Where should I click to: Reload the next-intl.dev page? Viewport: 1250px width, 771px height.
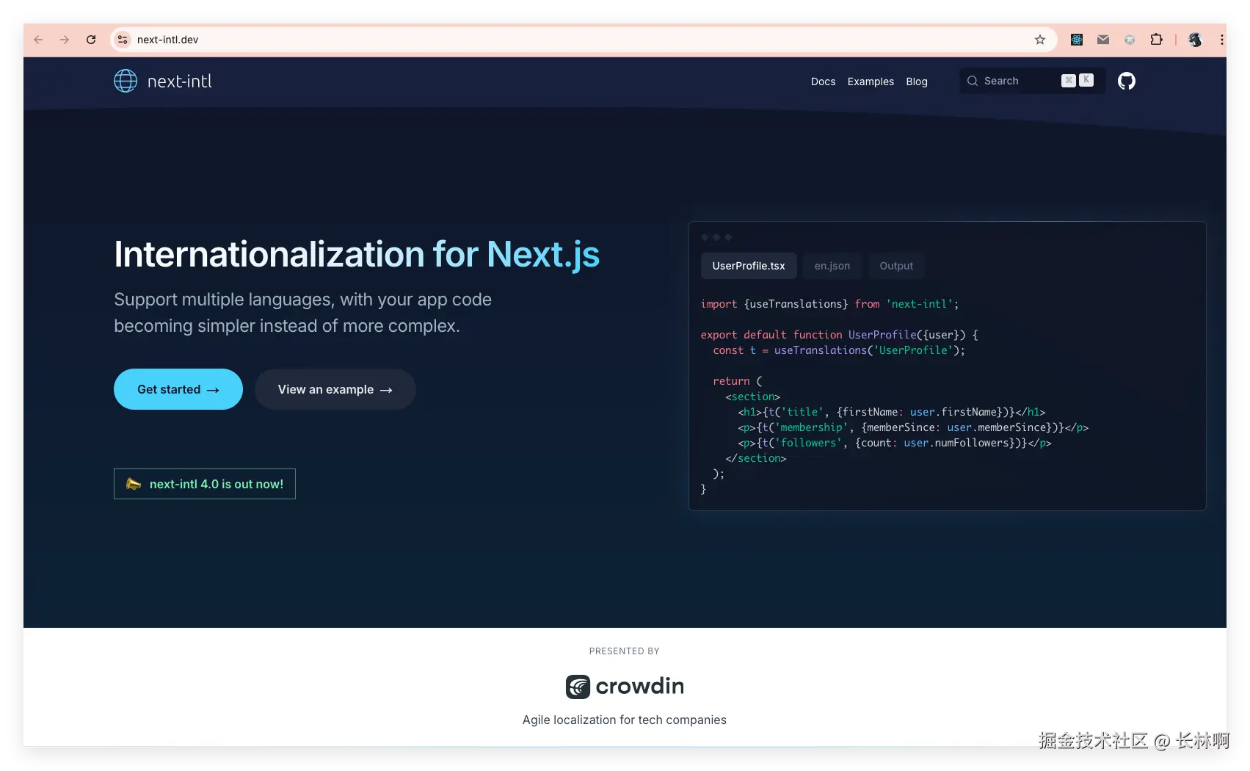tap(91, 40)
